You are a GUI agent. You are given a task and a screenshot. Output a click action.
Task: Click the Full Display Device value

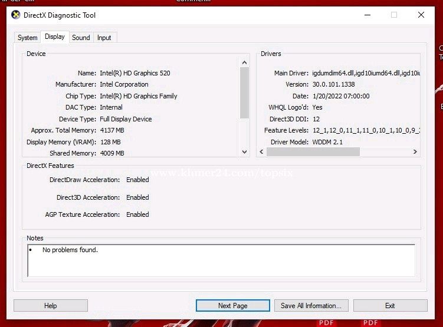click(x=126, y=119)
